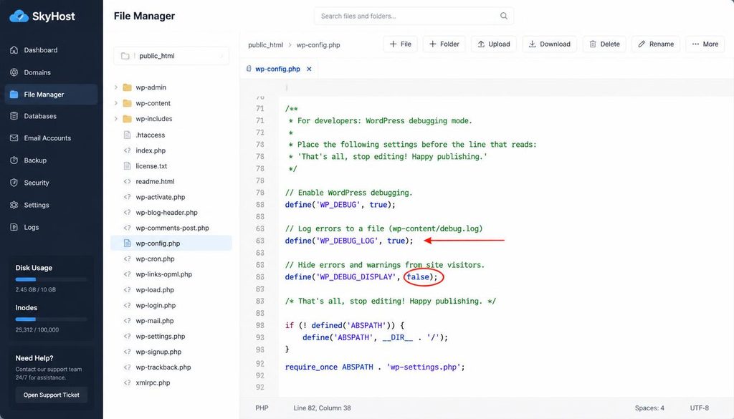The height and width of the screenshot is (419, 734).
Task: Open Backup section icon
Action: tap(14, 160)
